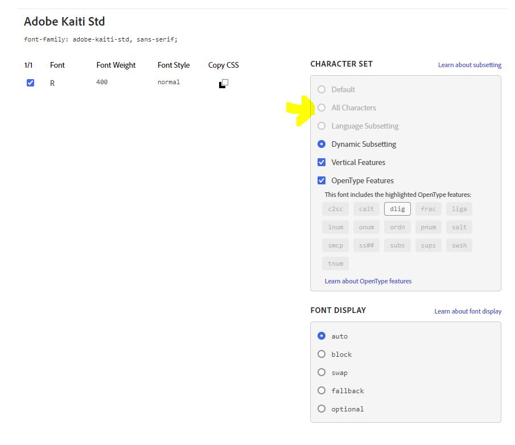515x445 pixels.
Task: Choose Language Subsetting for the character set
Action: click(322, 126)
